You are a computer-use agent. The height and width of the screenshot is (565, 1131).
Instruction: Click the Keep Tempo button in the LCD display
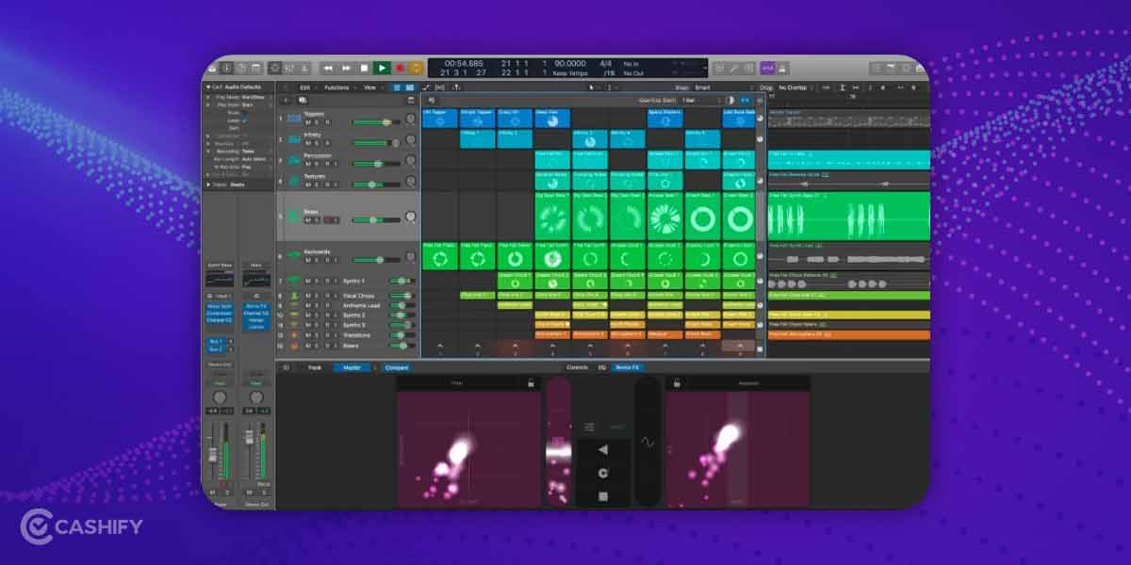[x=569, y=72]
